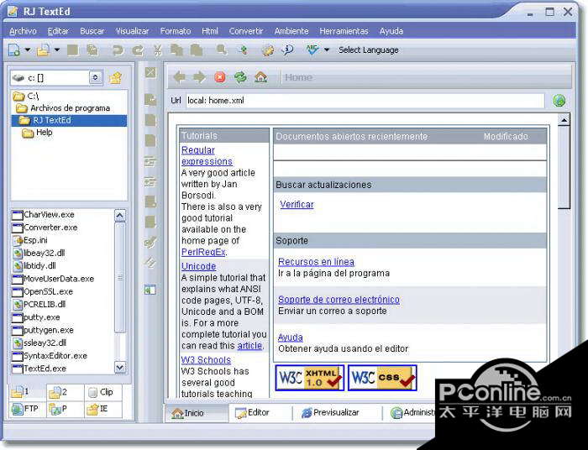Click the browser Back arrow icon
Viewport: 588px width, 450px height.
179,77
